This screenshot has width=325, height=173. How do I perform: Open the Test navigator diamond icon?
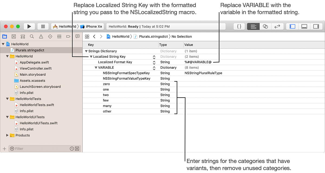pos(50,36)
